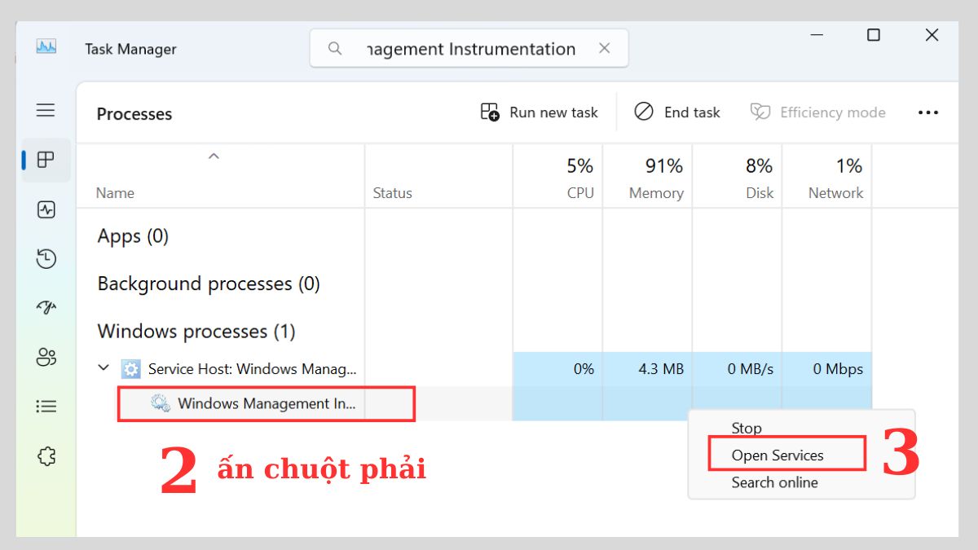Open the Startup apps section
This screenshot has height=550, width=978.
coord(46,307)
